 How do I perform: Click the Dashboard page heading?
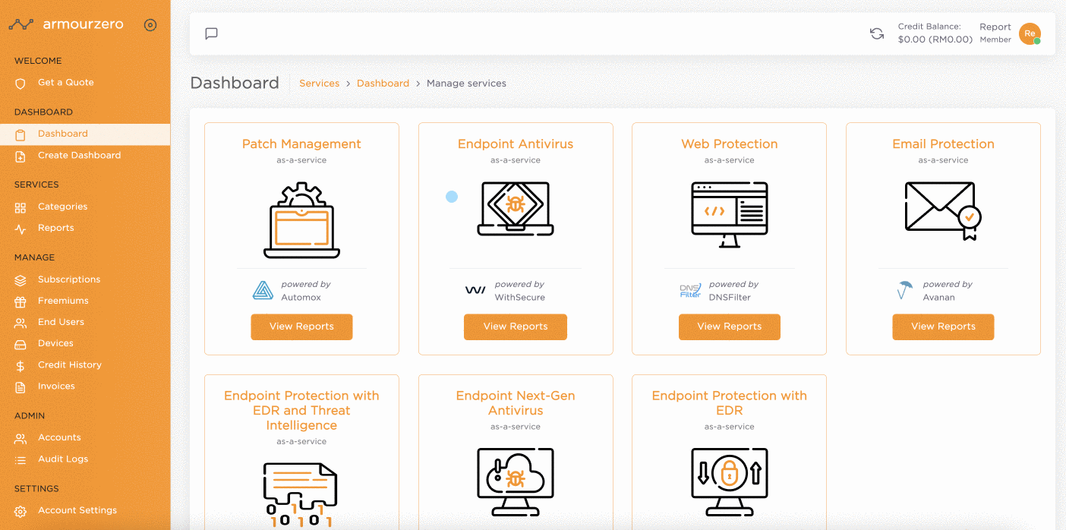235,83
